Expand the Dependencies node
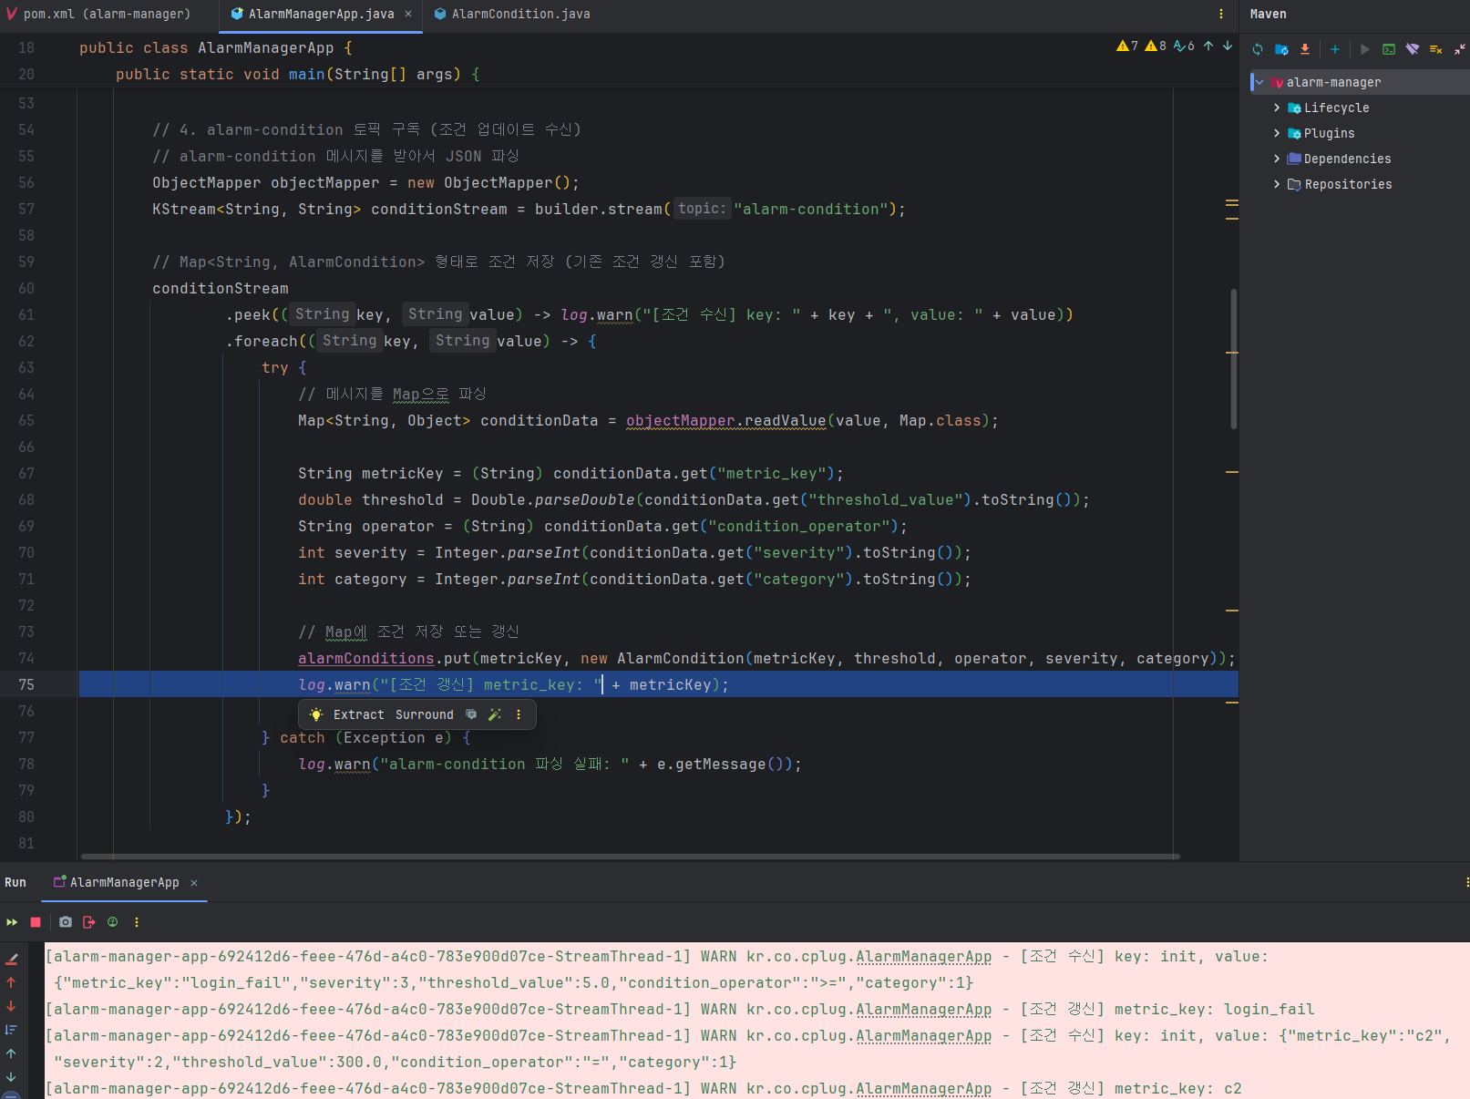Image resolution: width=1470 pixels, height=1099 pixels. (x=1277, y=159)
